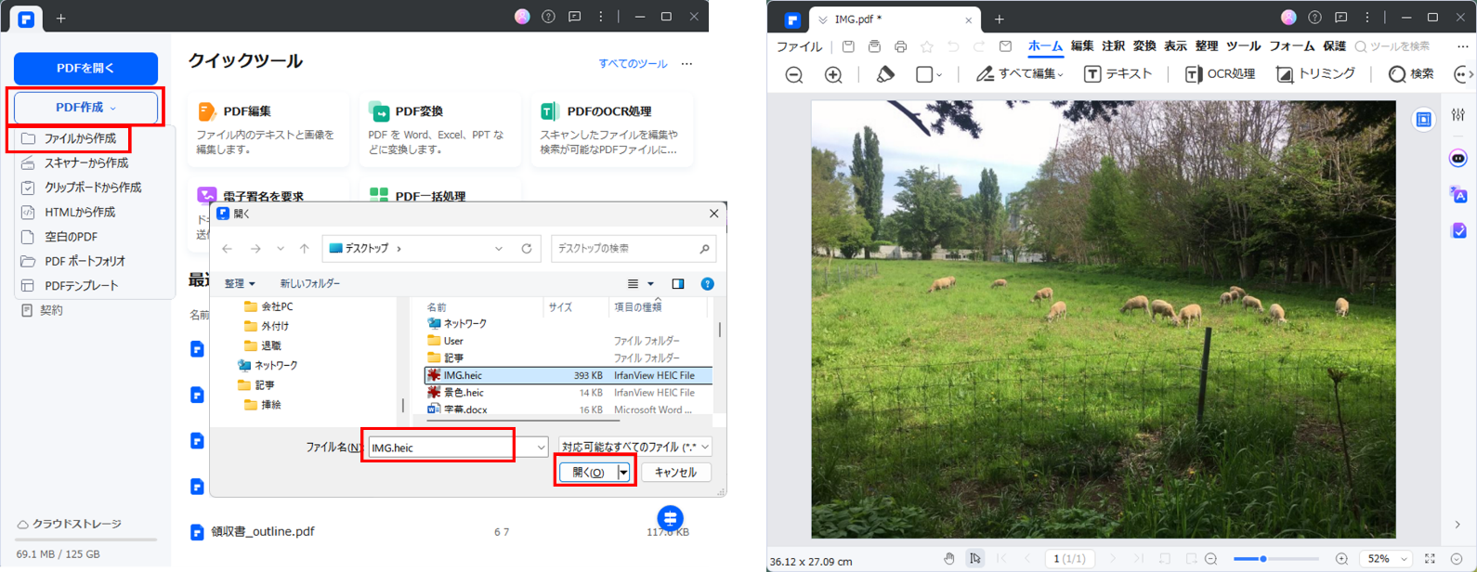This screenshot has height=572, width=1477.
Task: Open the 52% zoom level dropdown
Action: [x=1385, y=559]
